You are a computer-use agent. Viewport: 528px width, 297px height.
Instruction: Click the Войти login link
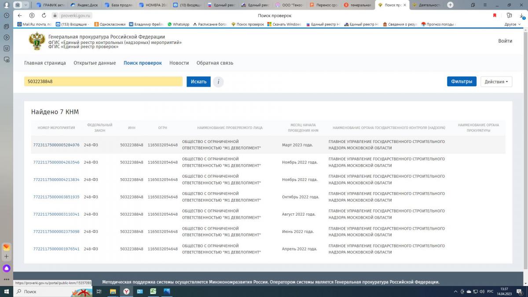click(x=505, y=41)
